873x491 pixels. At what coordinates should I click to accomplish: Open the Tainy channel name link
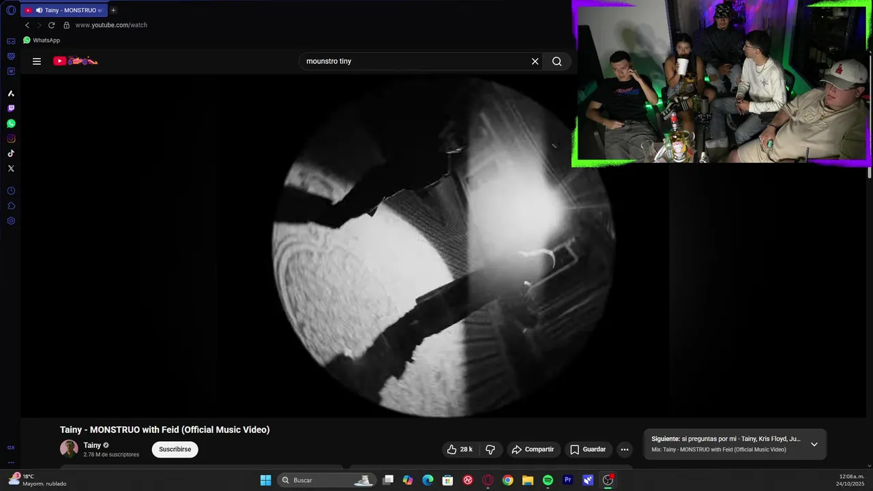point(92,445)
